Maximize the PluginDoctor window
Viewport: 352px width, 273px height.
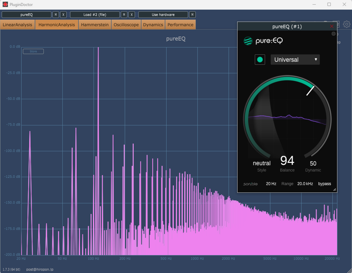(x=329, y=4)
